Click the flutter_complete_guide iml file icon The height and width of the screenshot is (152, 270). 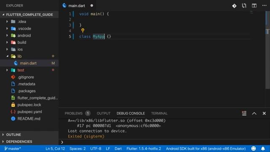point(13,98)
